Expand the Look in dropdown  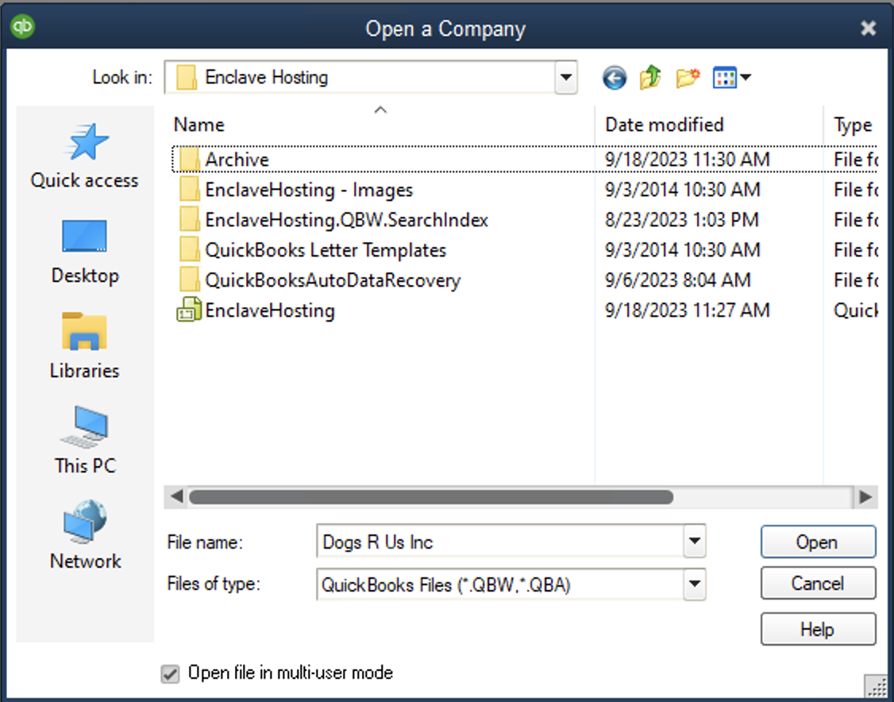(x=565, y=77)
